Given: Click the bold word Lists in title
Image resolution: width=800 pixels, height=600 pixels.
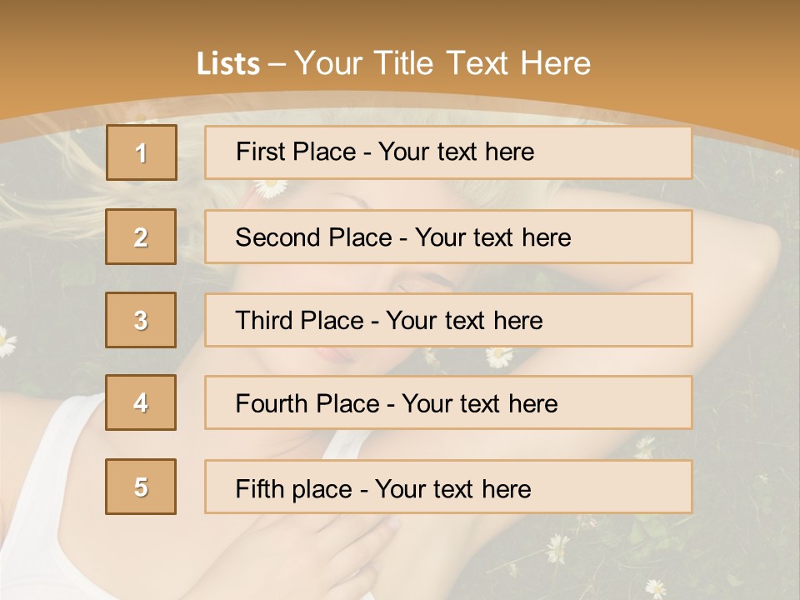Looking at the screenshot, I should [228, 63].
